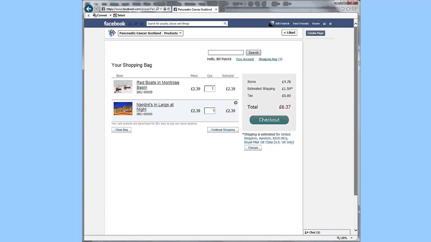Edit quantity field for Red Boats
Viewport: 431px width, 242px height.
coord(209,89)
